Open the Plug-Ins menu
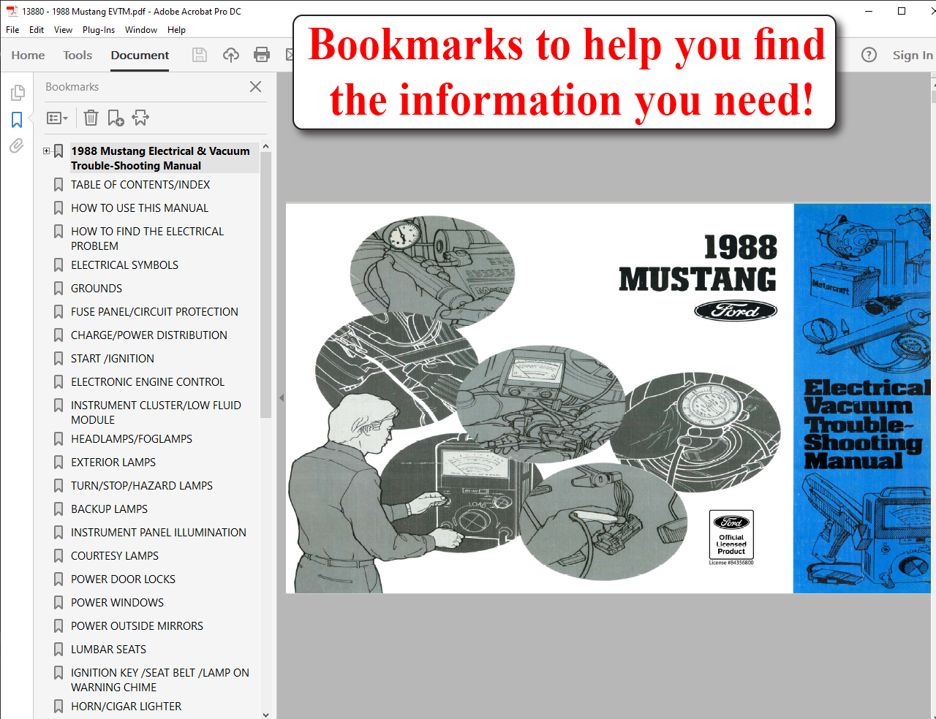Screen dimensions: 936x719 tap(99, 30)
